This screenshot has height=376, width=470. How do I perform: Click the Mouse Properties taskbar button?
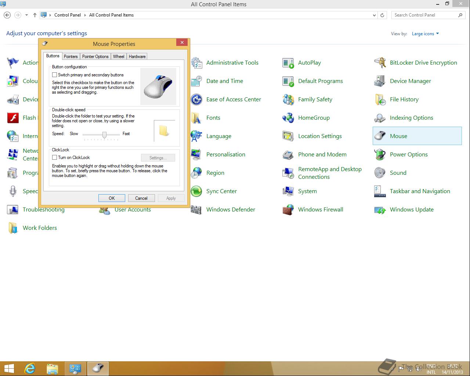click(x=98, y=368)
